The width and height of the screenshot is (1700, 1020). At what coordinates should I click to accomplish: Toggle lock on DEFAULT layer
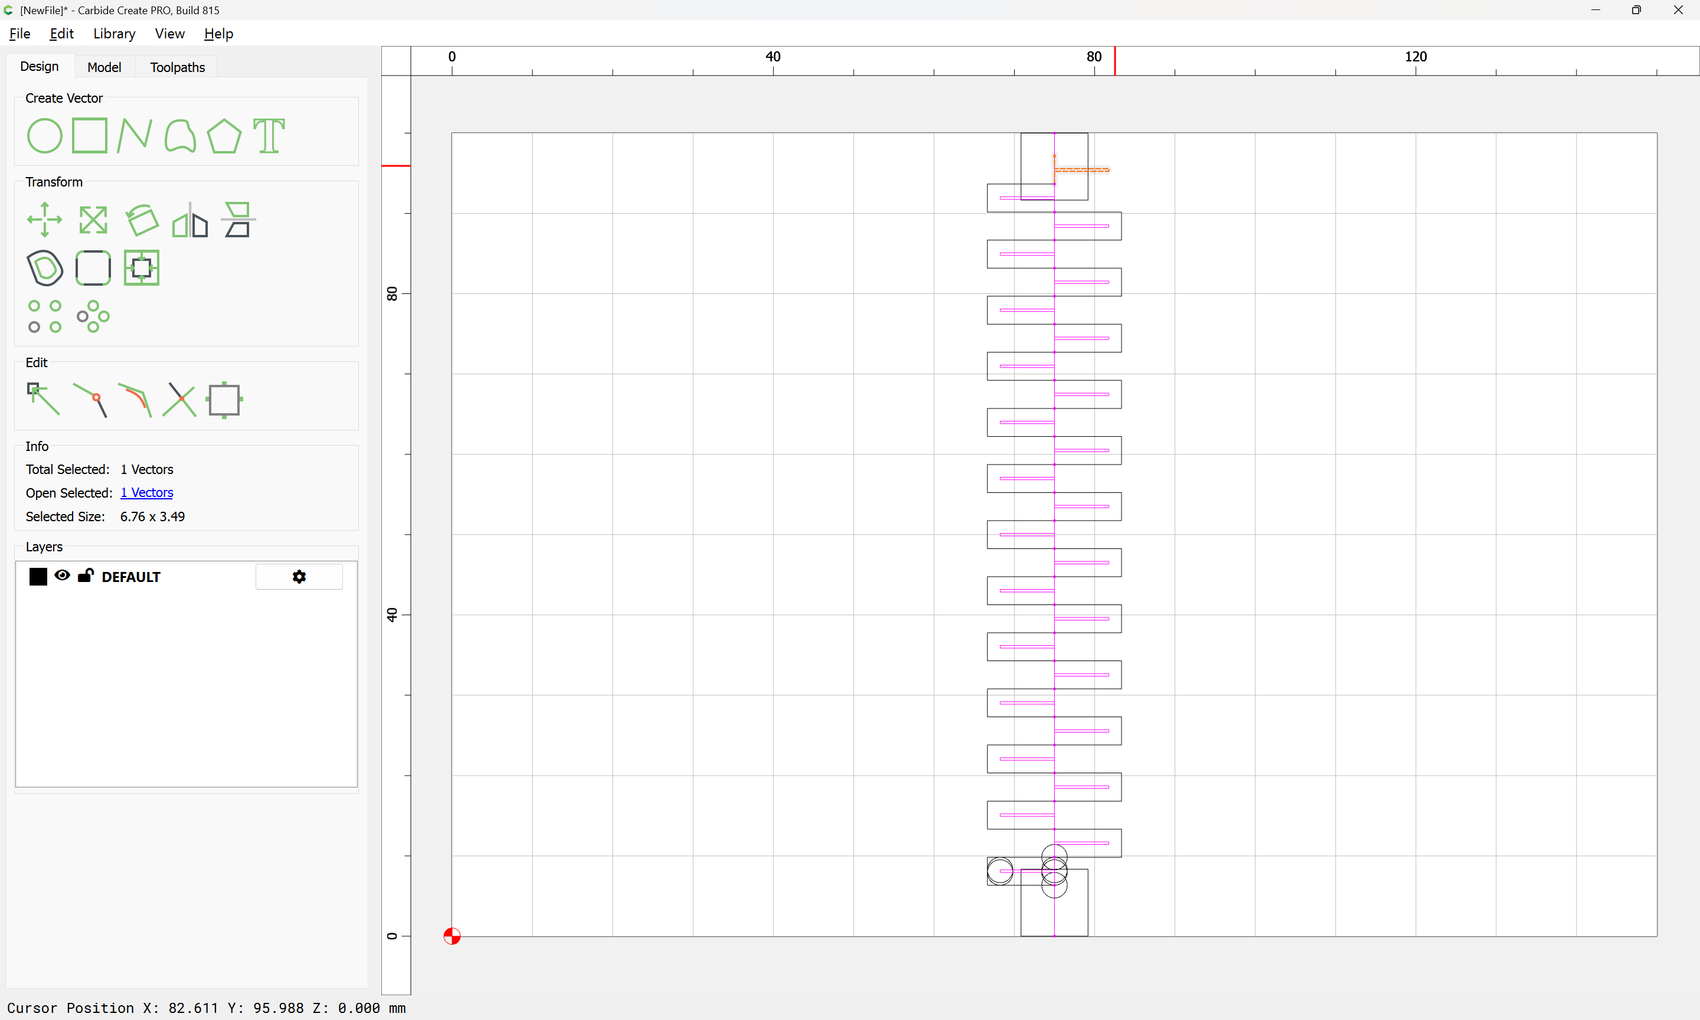(x=85, y=576)
